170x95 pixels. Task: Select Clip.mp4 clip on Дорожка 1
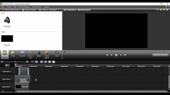pos(22,87)
